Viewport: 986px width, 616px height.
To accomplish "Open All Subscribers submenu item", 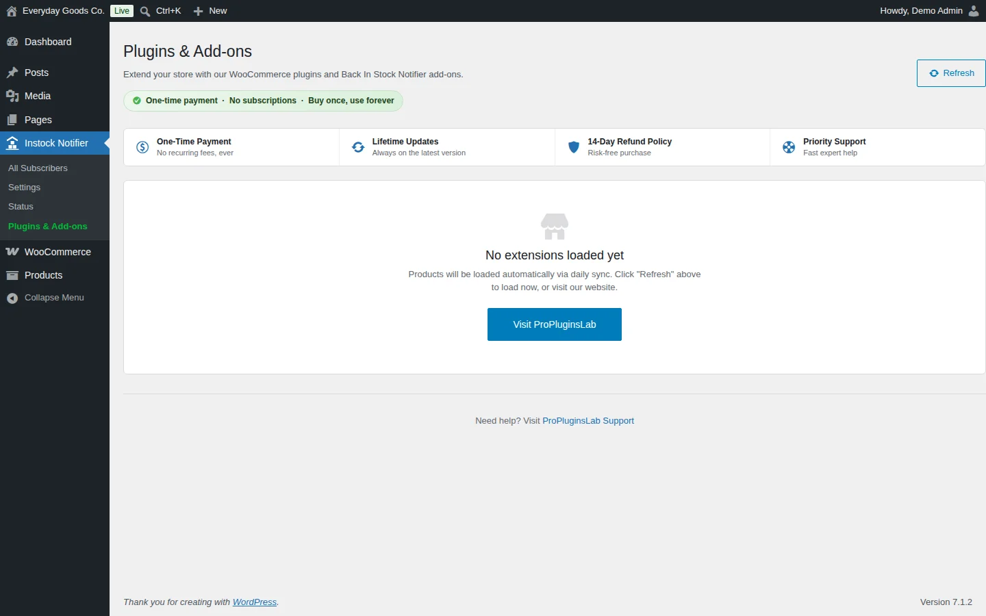I will click(38, 168).
